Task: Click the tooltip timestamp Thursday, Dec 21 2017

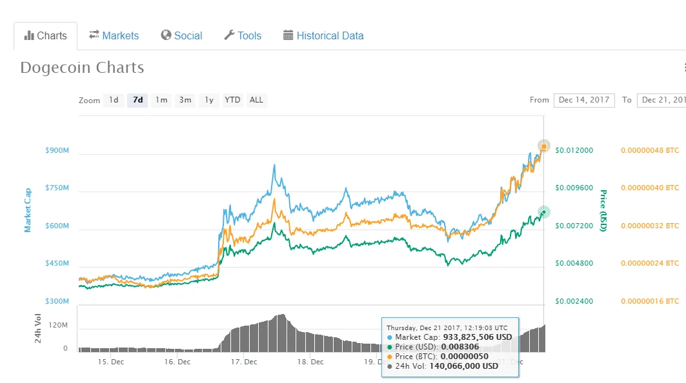Action: click(447, 328)
